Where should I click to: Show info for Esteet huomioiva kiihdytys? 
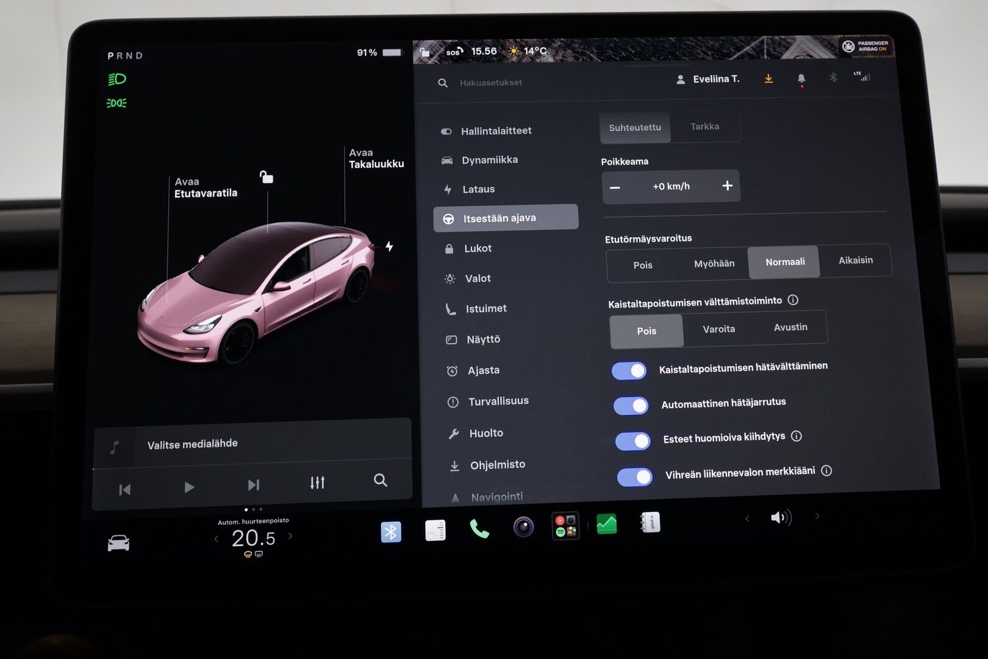[796, 436]
